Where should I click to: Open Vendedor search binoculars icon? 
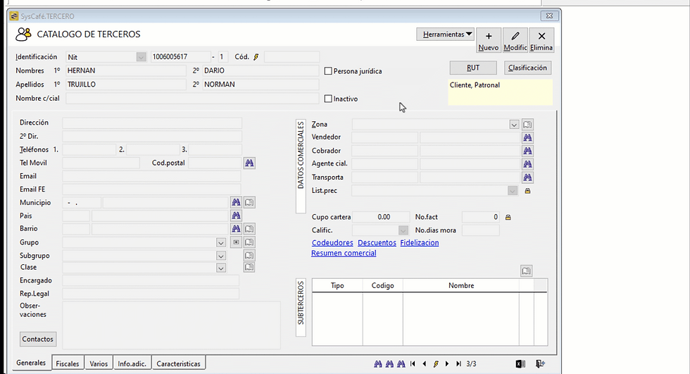pos(527,138)
